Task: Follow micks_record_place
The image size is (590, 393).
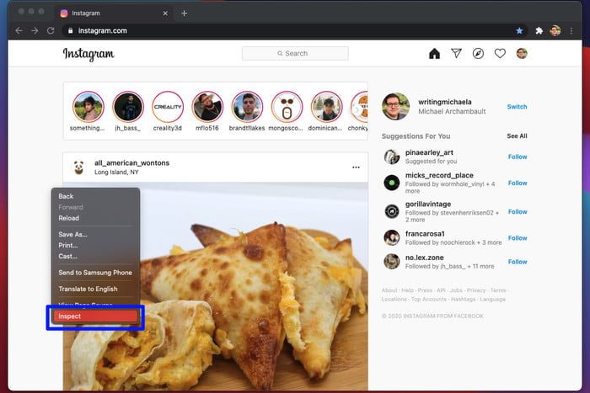Action: [x=518, y=183]
